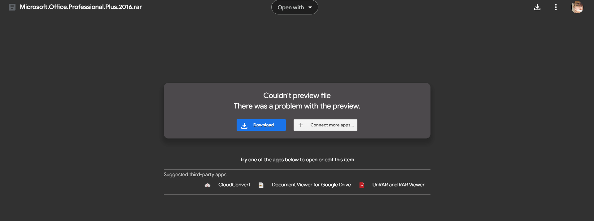This screenshot has height=221, width=594.
Task: Click the Couldn't preview file heading
Action: click(297, 96)
